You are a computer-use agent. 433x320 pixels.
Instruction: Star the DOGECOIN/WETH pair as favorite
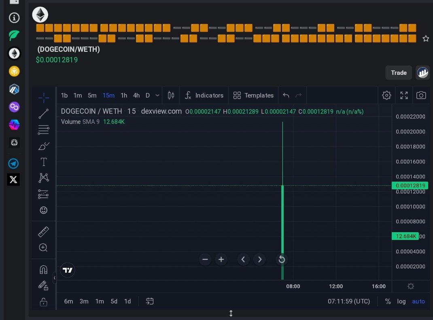[x=426, y=38]
